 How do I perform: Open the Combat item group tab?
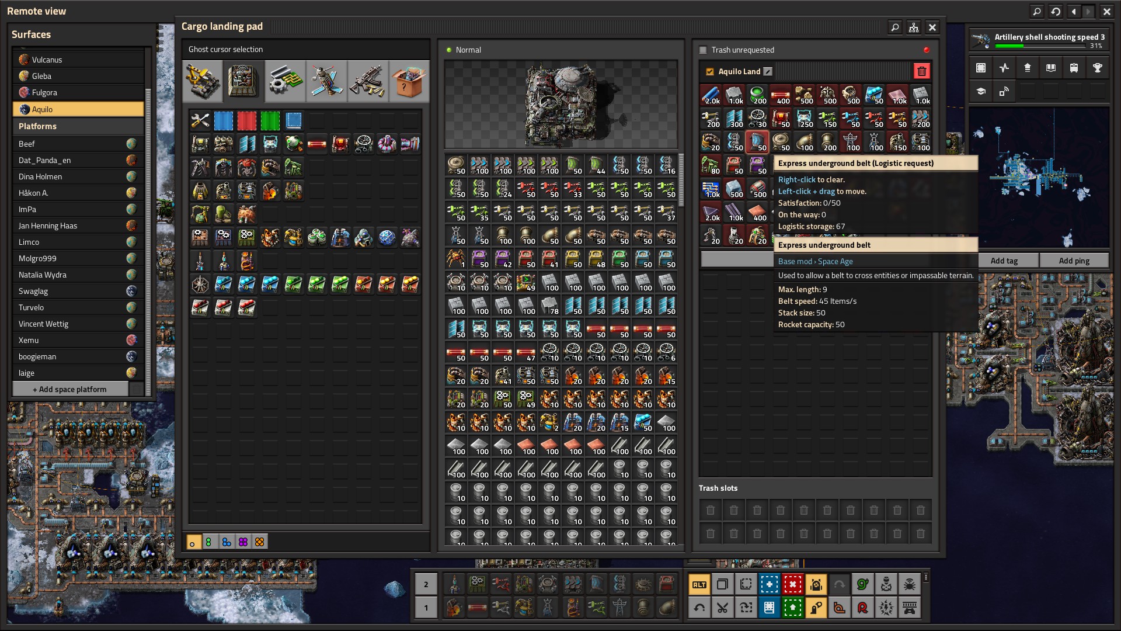pyautogui.click(x=368, y=81)
